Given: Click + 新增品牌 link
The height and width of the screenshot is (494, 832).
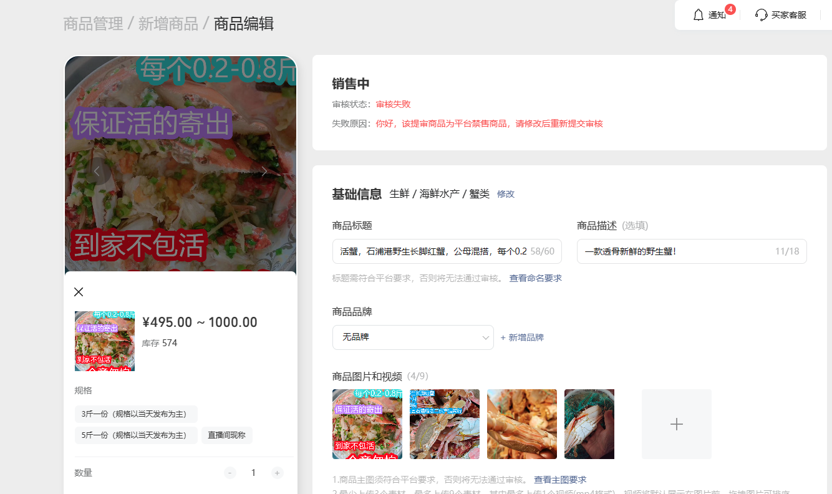Looking at the screenshot, I should [x=522, y=337].
